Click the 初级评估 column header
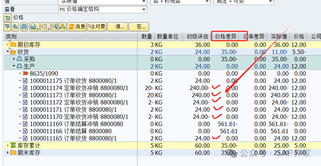Image resolution: width=321 pixels, height=166 pixels. (x=197, y=36)
